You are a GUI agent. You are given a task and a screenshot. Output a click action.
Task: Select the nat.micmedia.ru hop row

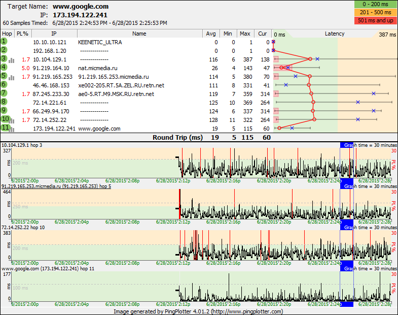(x=98, y=68)
